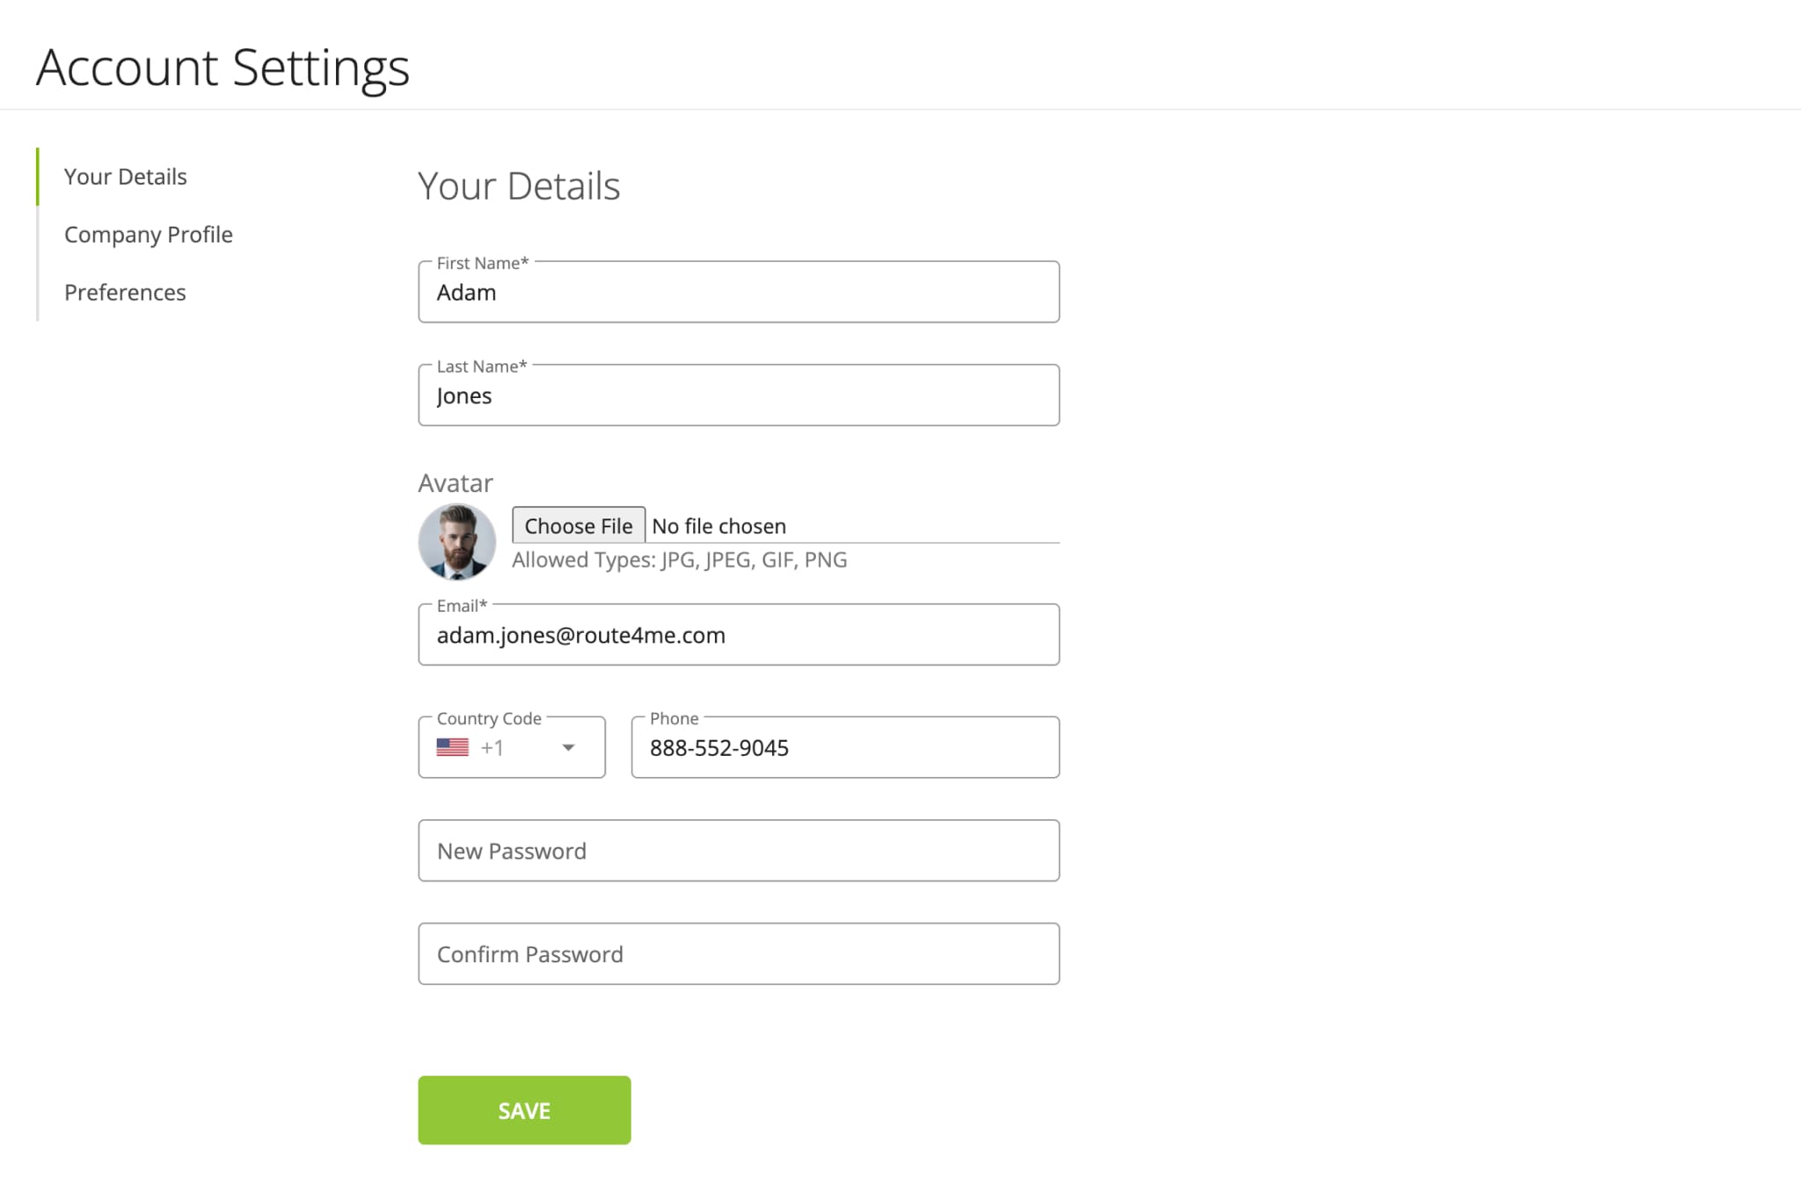1801x1197 pixels.
Task: Click the SAVE button
Action: pyautogui.click(x=524, y=1110)
